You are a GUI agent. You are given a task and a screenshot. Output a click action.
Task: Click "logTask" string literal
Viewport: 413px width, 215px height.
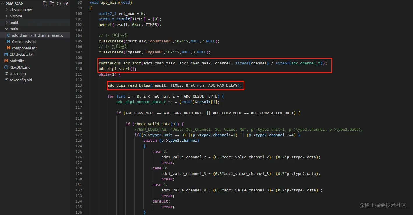pos(154,52)
